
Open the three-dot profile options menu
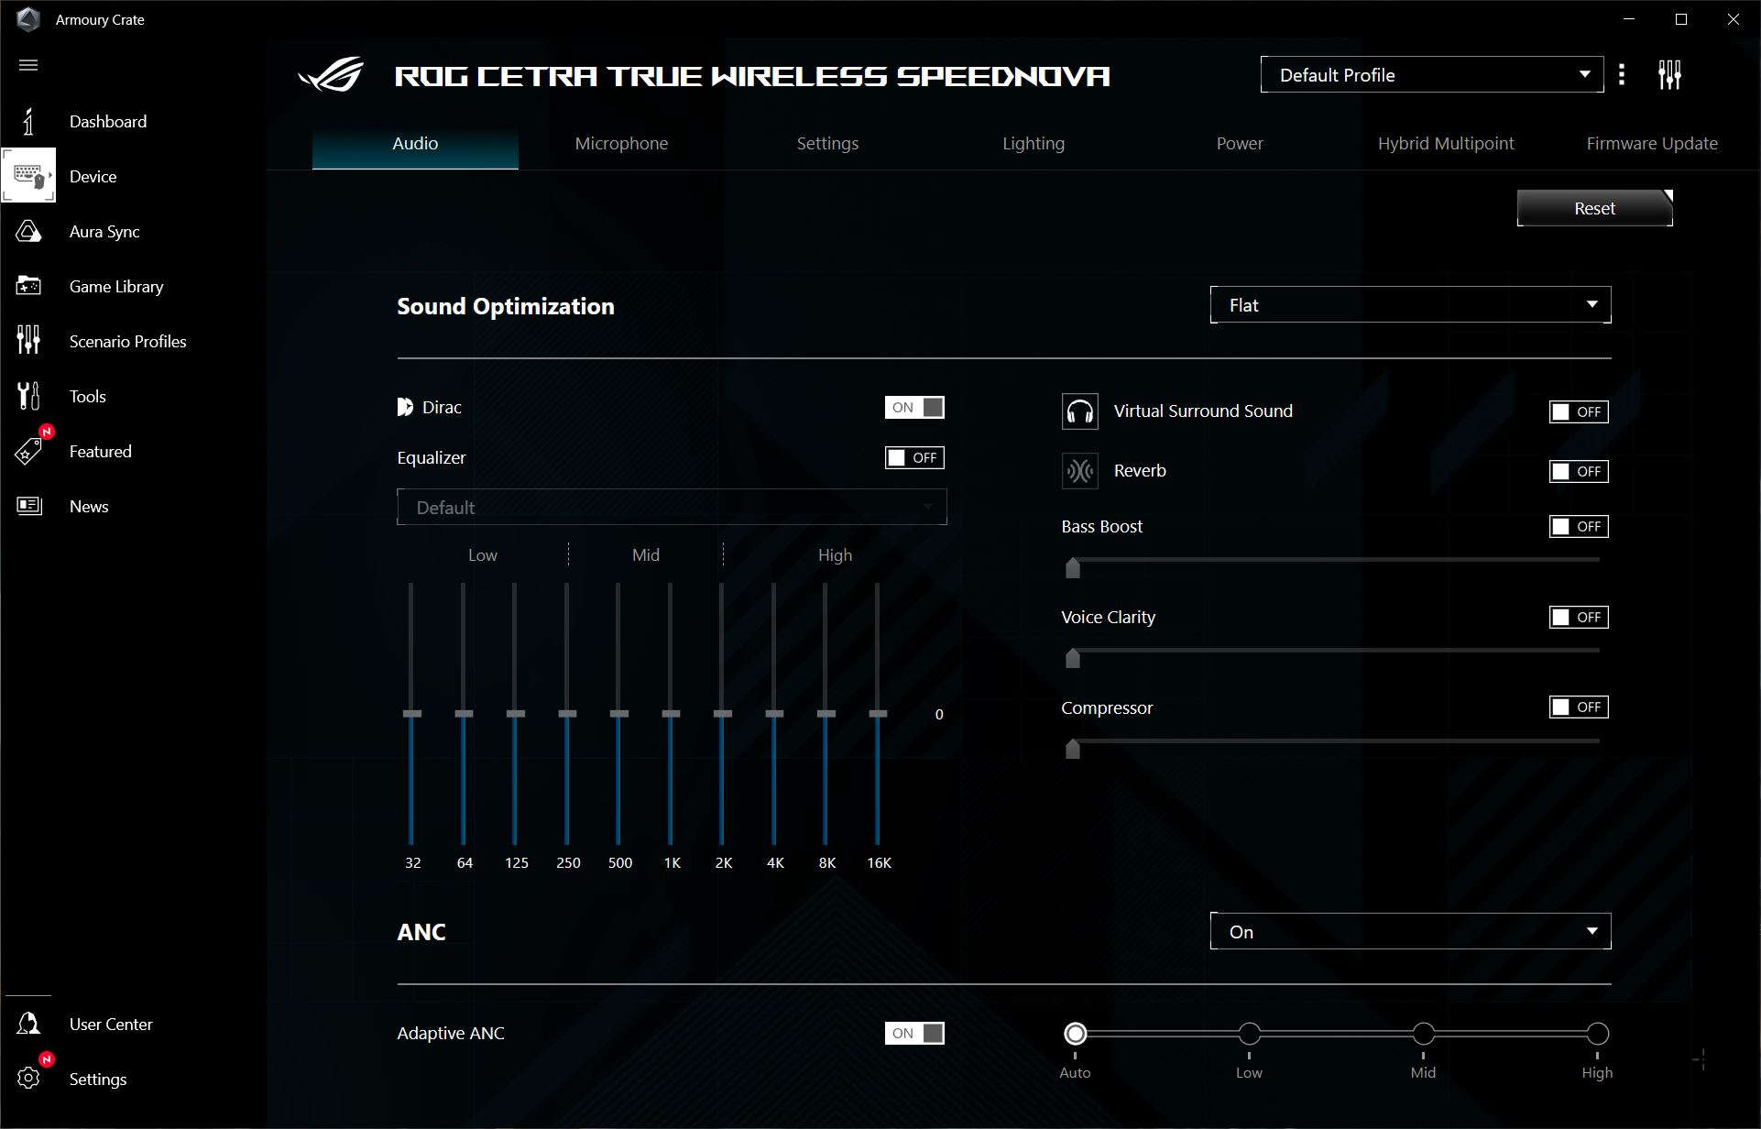(x=1622, y=74)
